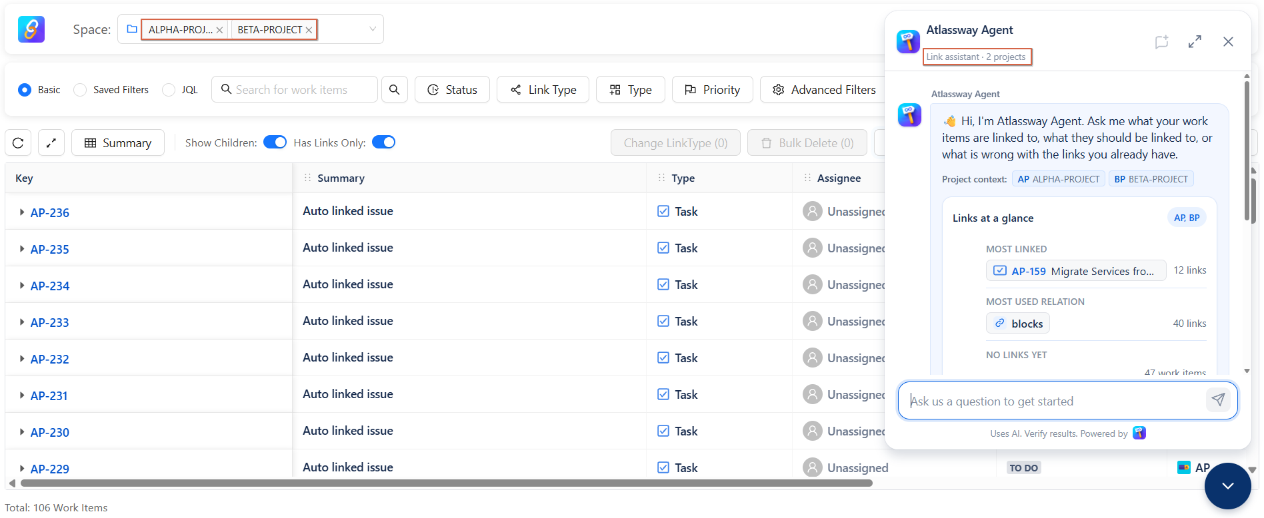1264x518 pixels.
Task: Open the Type filter
Action: [x=631, y=89]
